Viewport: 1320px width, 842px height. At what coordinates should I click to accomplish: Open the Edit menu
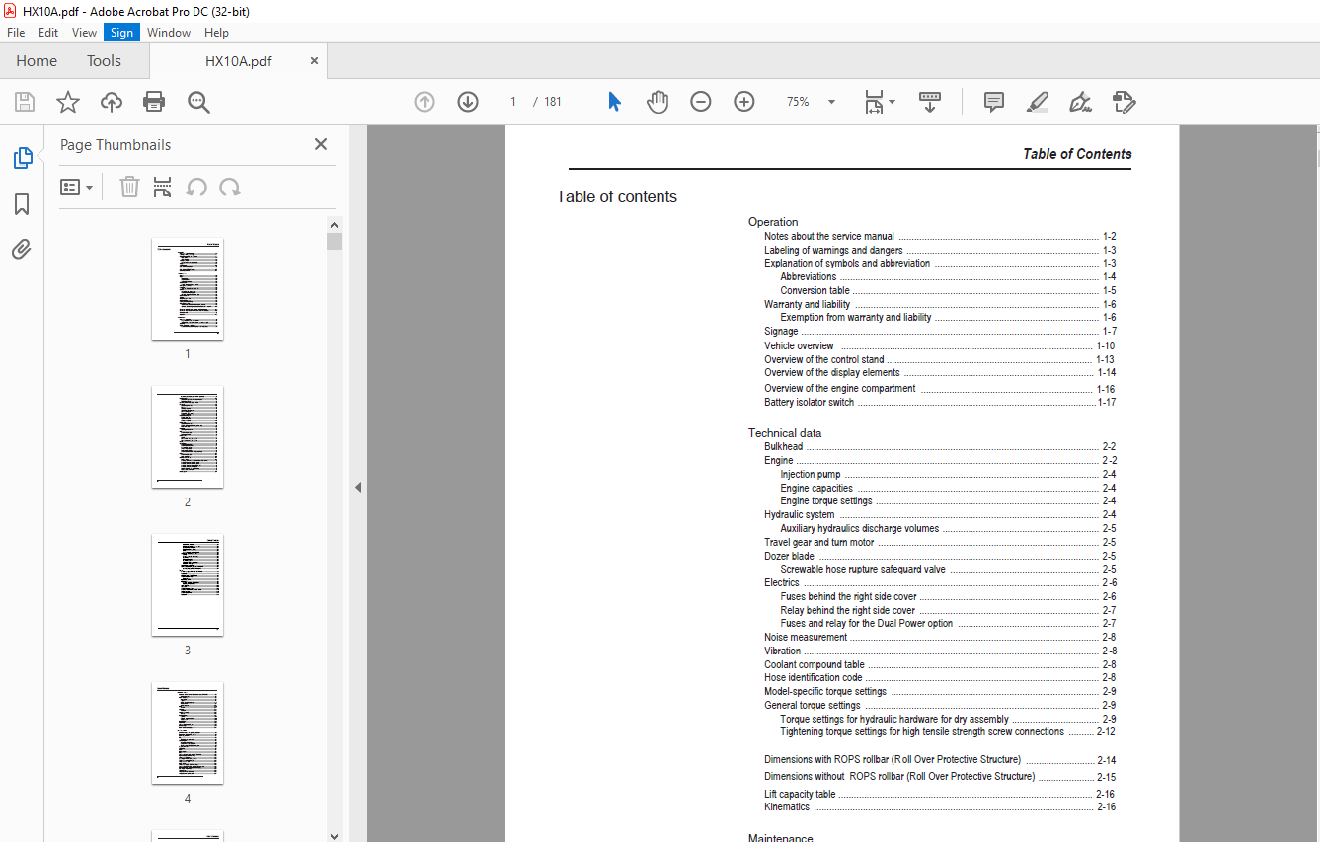[x=48, y=33]
